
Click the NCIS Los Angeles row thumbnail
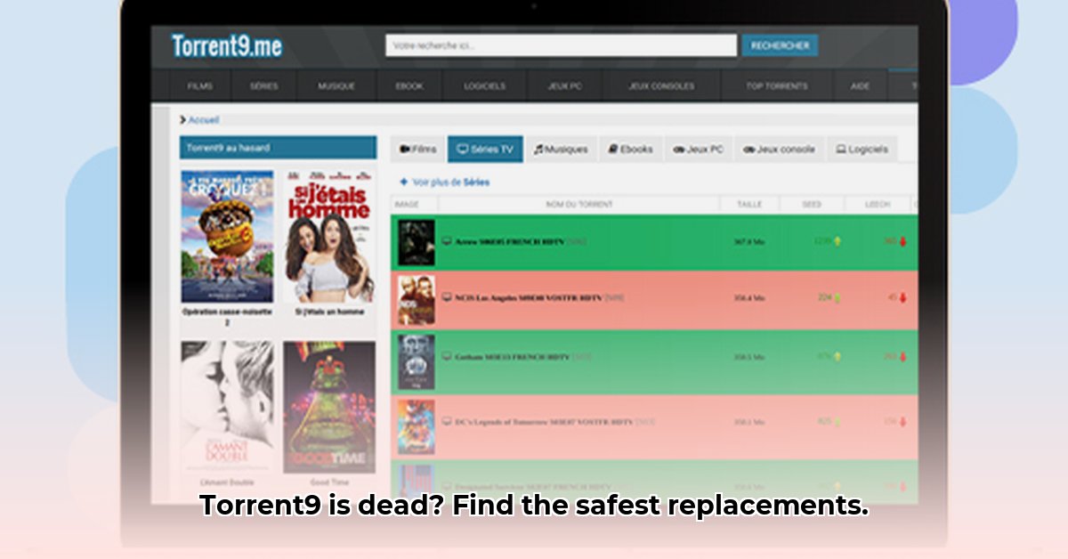pyautogui.click(x=417, y=299)
